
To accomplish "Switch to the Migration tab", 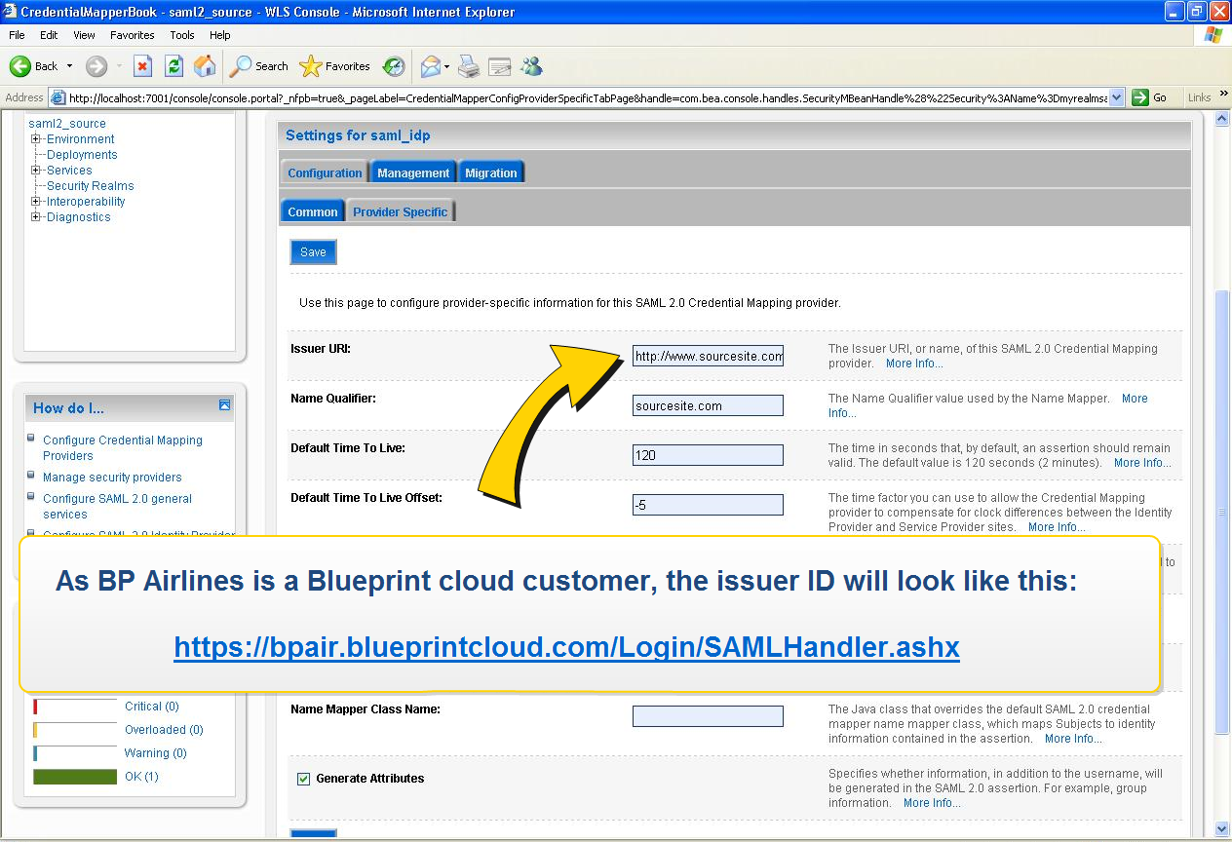I will tap(491, 172).
